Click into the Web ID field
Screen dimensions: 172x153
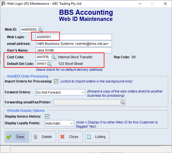pos(29,30)
